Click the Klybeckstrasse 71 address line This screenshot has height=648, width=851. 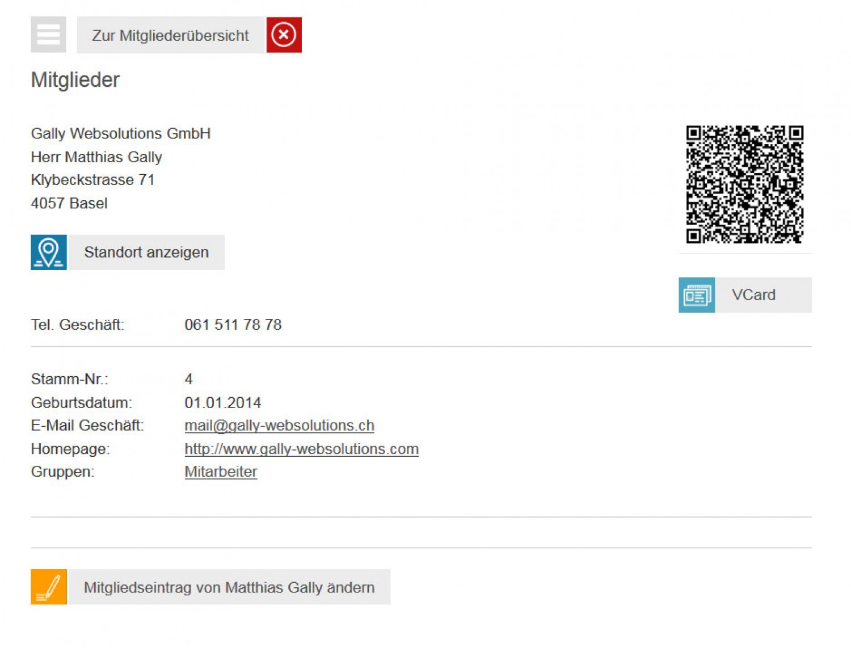(x=92, y=180)
